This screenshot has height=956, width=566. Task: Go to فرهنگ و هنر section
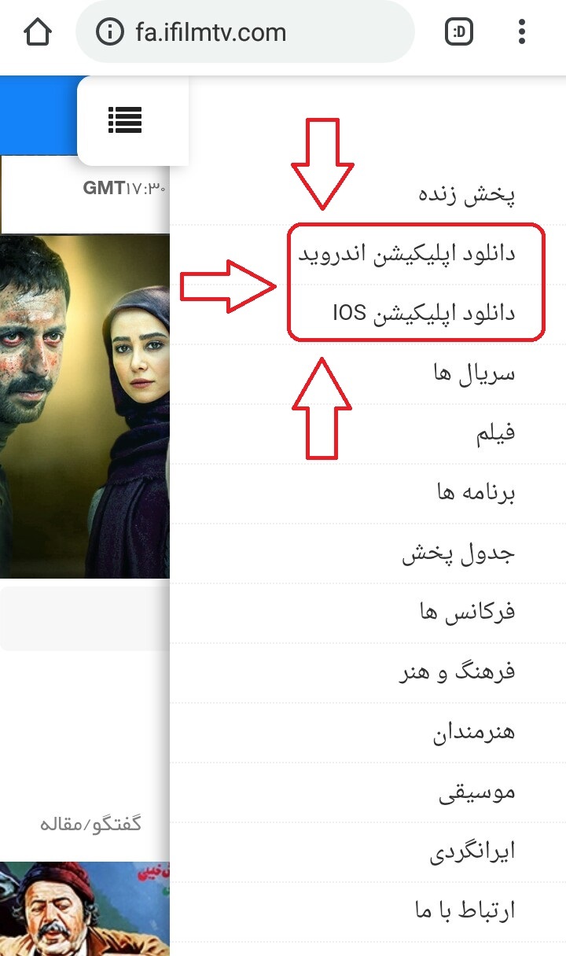368,673
